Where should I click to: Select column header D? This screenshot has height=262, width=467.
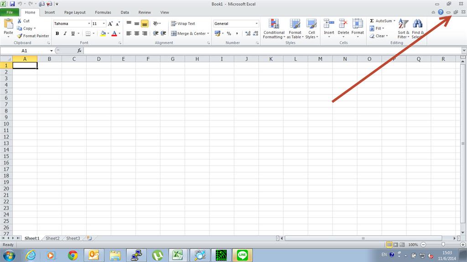pyautogui.click(x=99, y=59)
